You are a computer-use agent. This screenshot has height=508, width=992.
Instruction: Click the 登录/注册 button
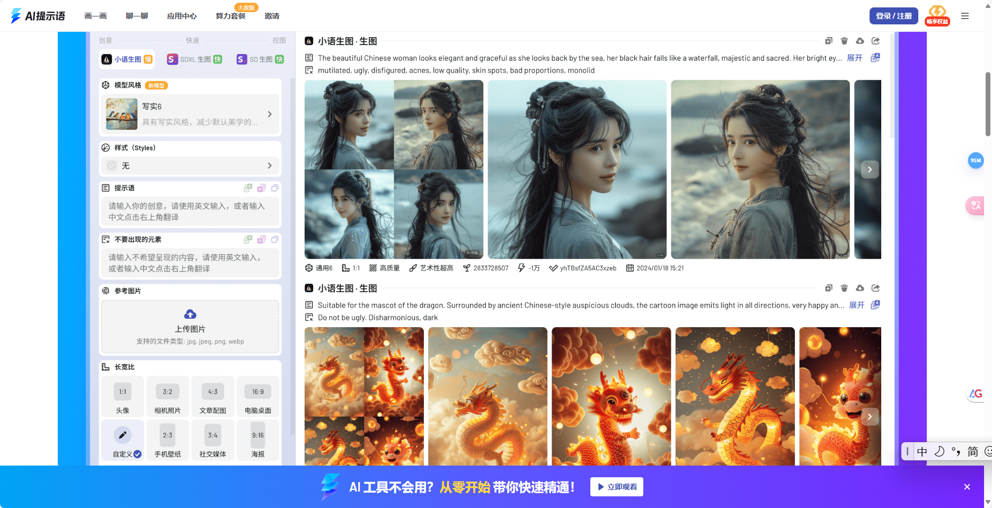[x=893, y=16]
